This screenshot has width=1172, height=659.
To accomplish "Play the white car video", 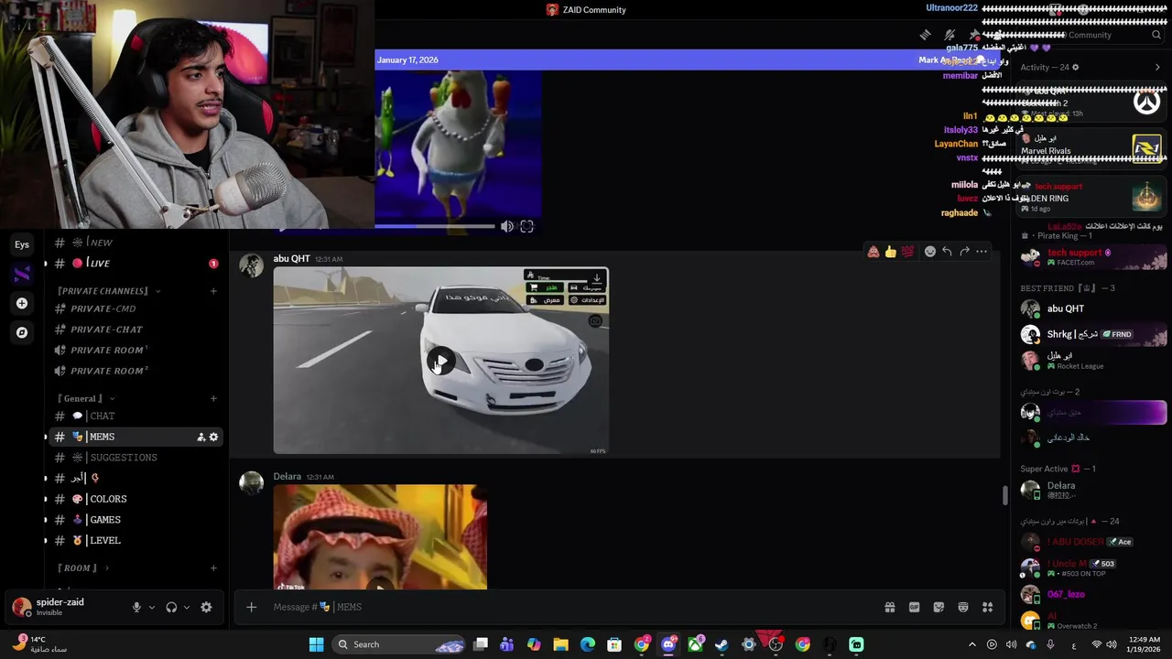I will pos(440,361).
